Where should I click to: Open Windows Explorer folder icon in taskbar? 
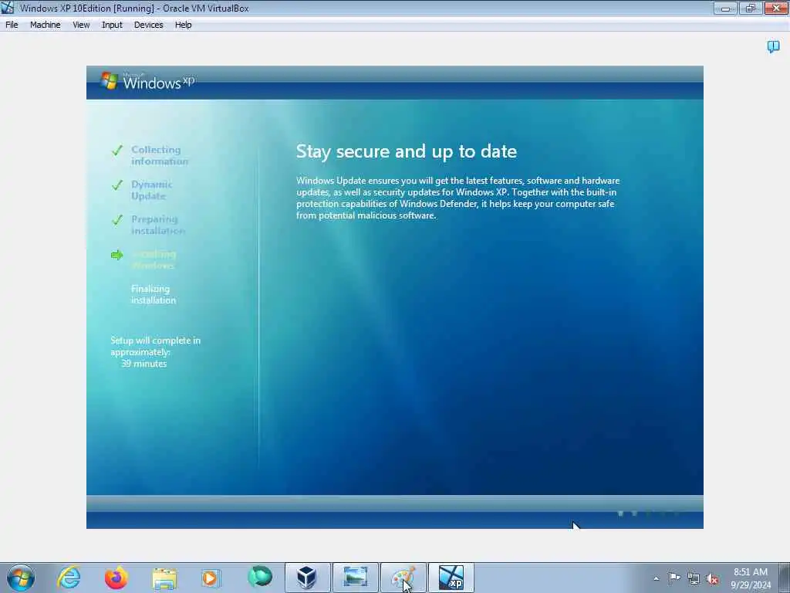pyautogui.click(x=164, y=578)
